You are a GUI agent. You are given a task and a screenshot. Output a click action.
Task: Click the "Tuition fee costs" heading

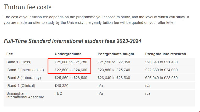pos(27,7)
